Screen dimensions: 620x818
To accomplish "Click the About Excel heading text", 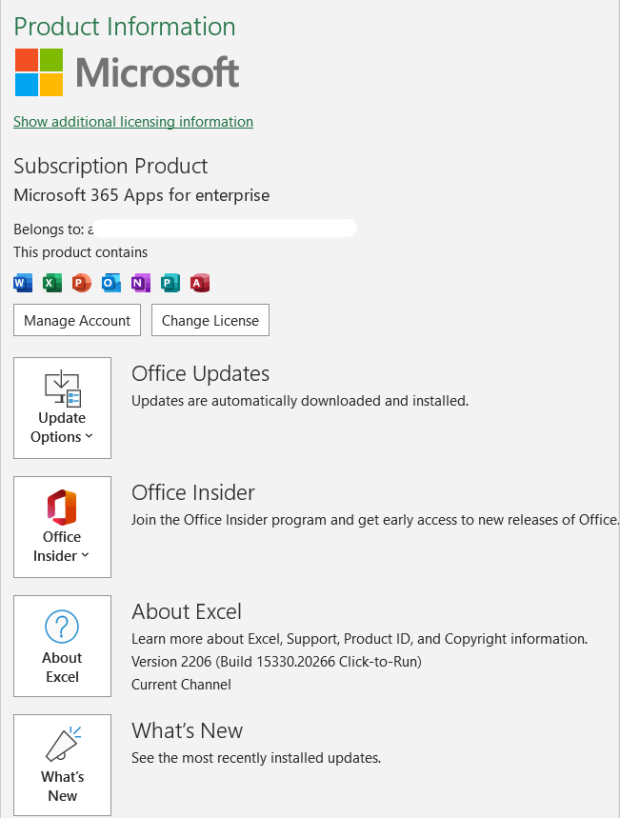I will point(187,611).
